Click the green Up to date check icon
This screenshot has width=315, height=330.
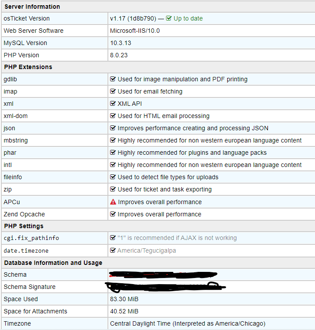(169, 18)
